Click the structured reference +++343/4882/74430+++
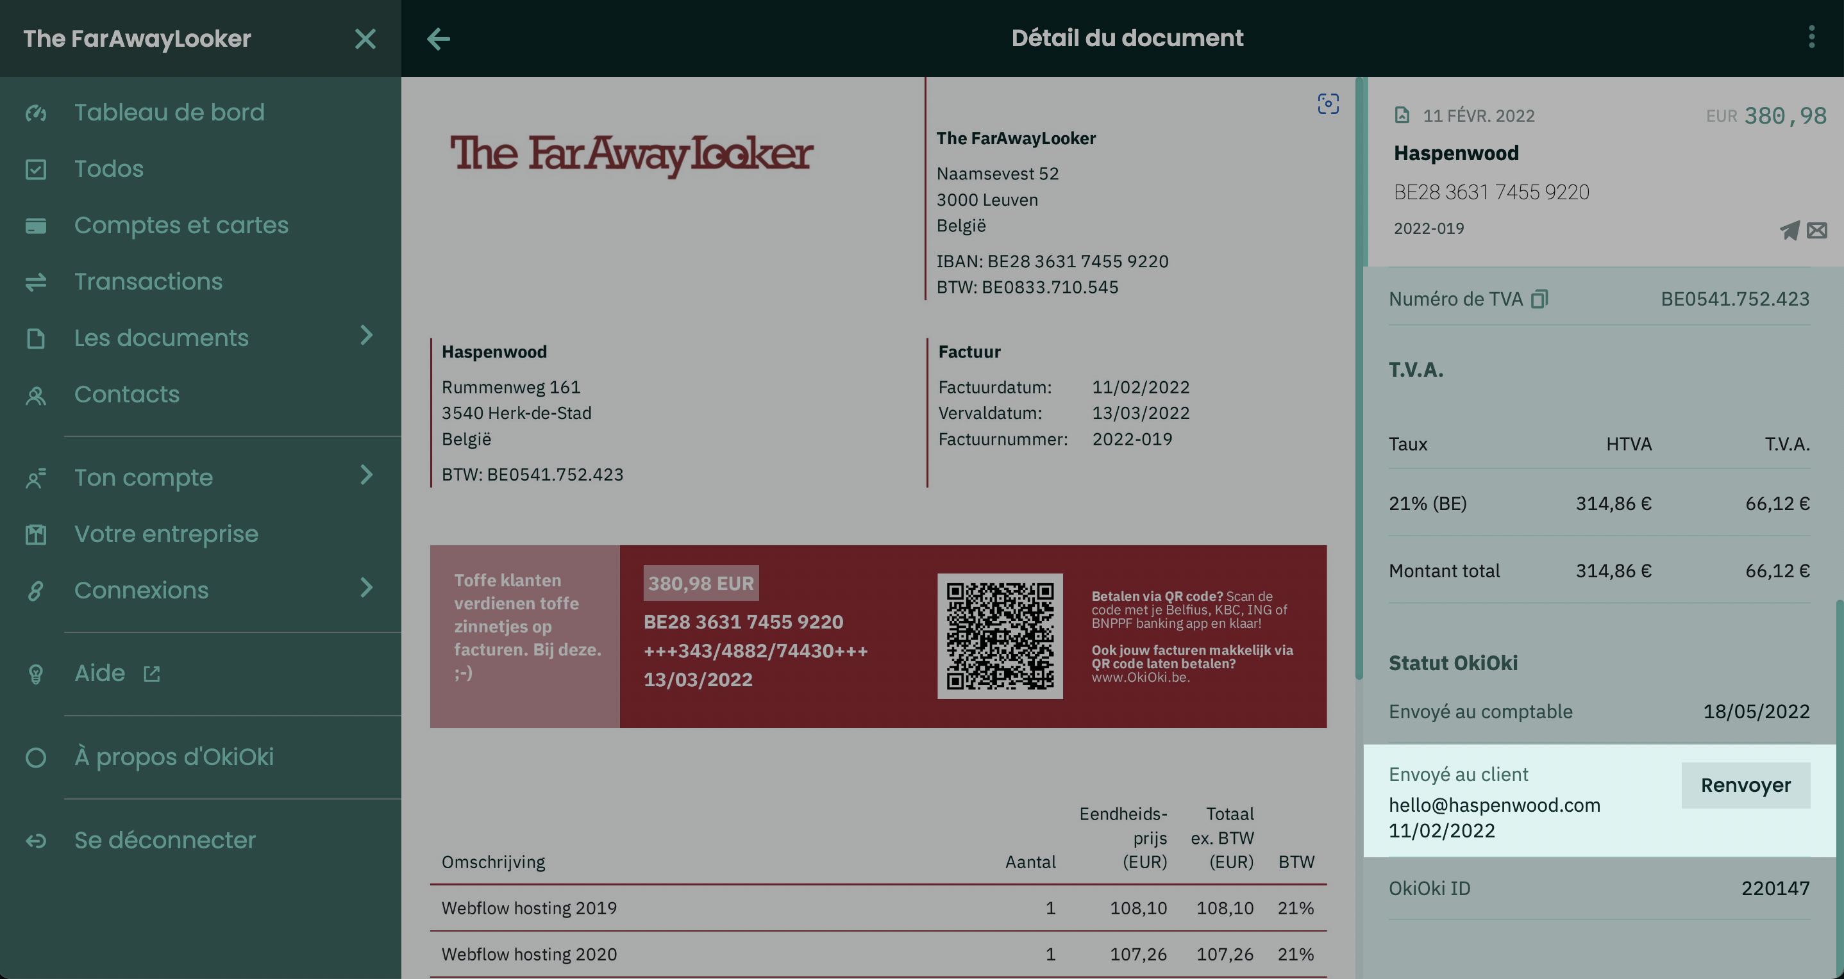 click(755, 652)
